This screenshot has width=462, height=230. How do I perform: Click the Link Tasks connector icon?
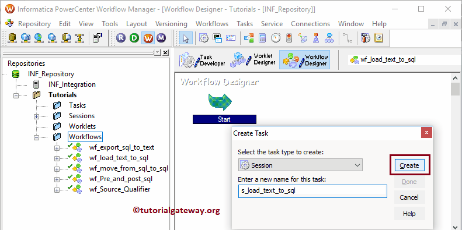coord(348,38)
